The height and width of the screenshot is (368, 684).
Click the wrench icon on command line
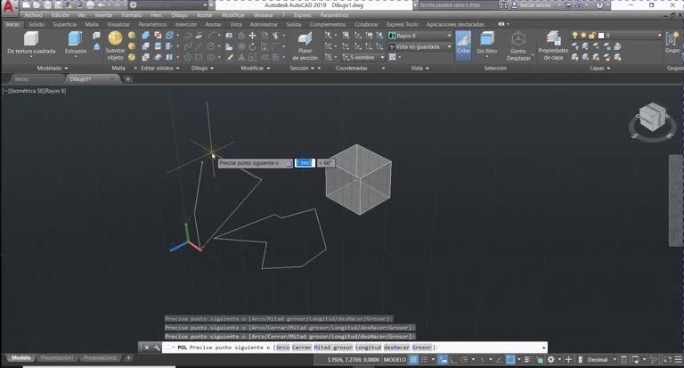pyautogui.click(x=157, y=348)
